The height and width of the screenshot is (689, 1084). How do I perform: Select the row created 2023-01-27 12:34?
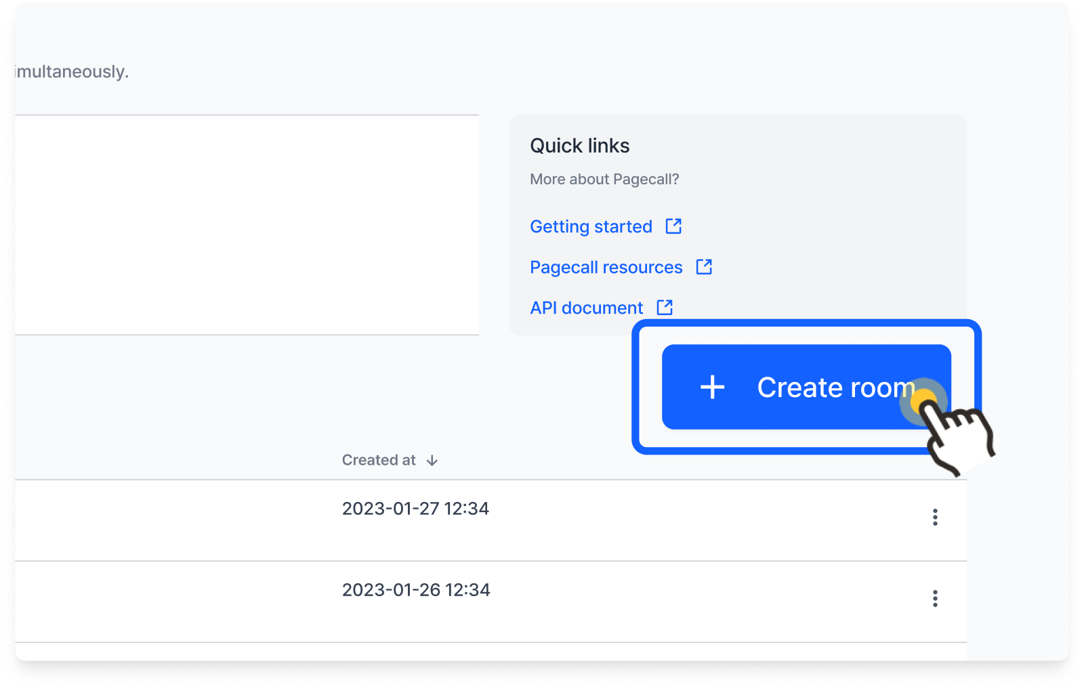(x=491, y=520)
